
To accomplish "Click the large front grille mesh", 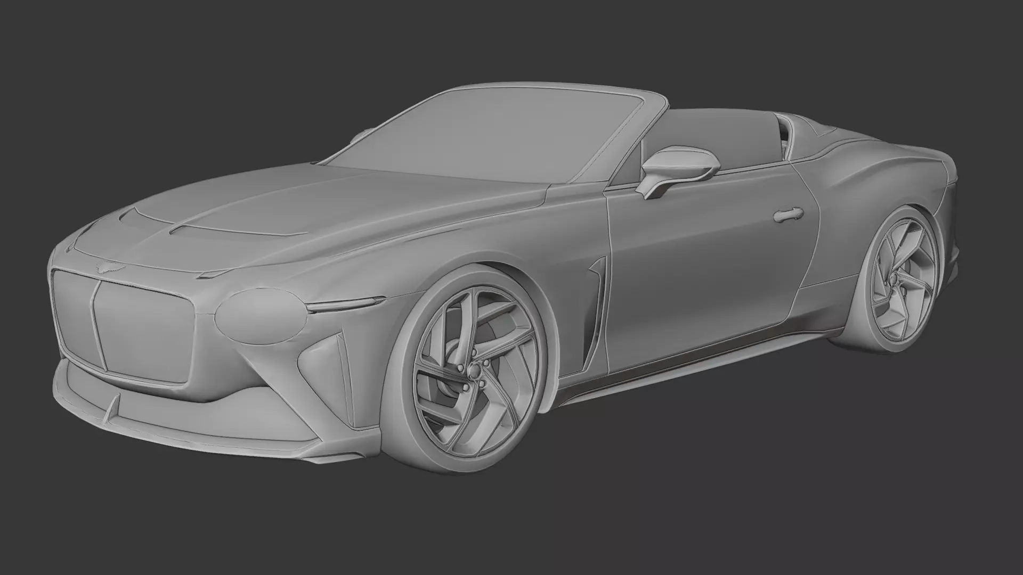I will 124,325.
